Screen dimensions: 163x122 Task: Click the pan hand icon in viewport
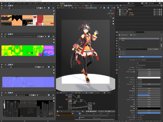[113, 21]
